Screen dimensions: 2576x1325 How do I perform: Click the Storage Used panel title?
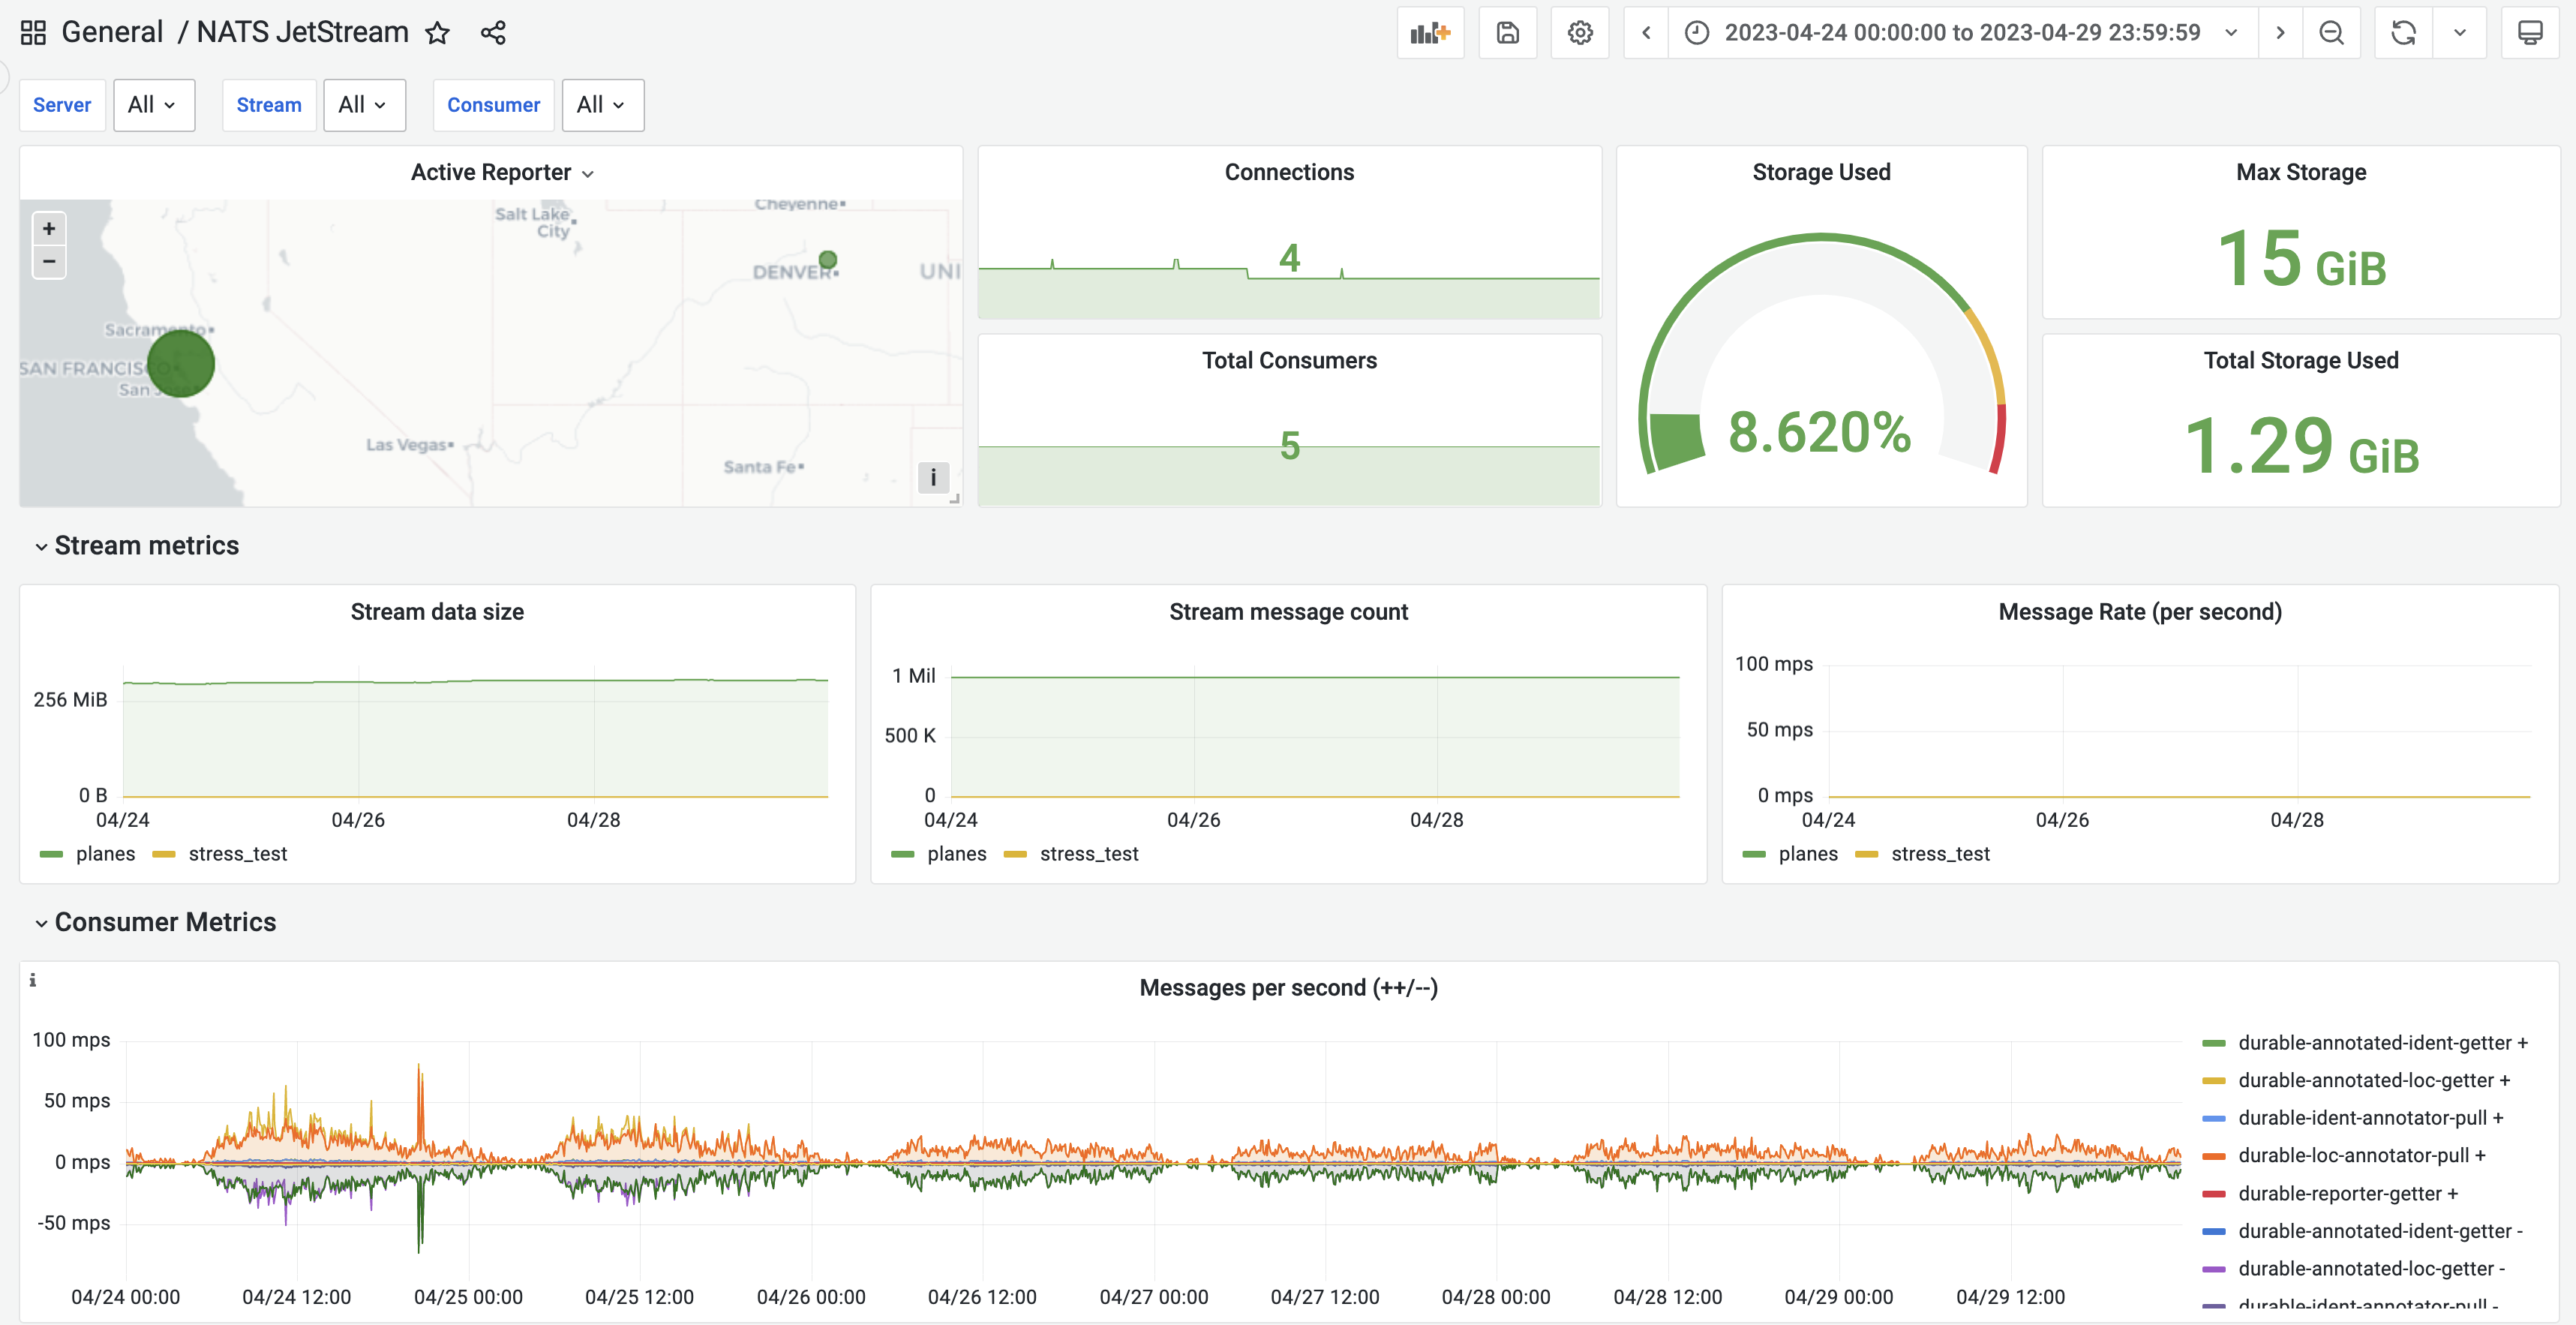coord(1821,172)
